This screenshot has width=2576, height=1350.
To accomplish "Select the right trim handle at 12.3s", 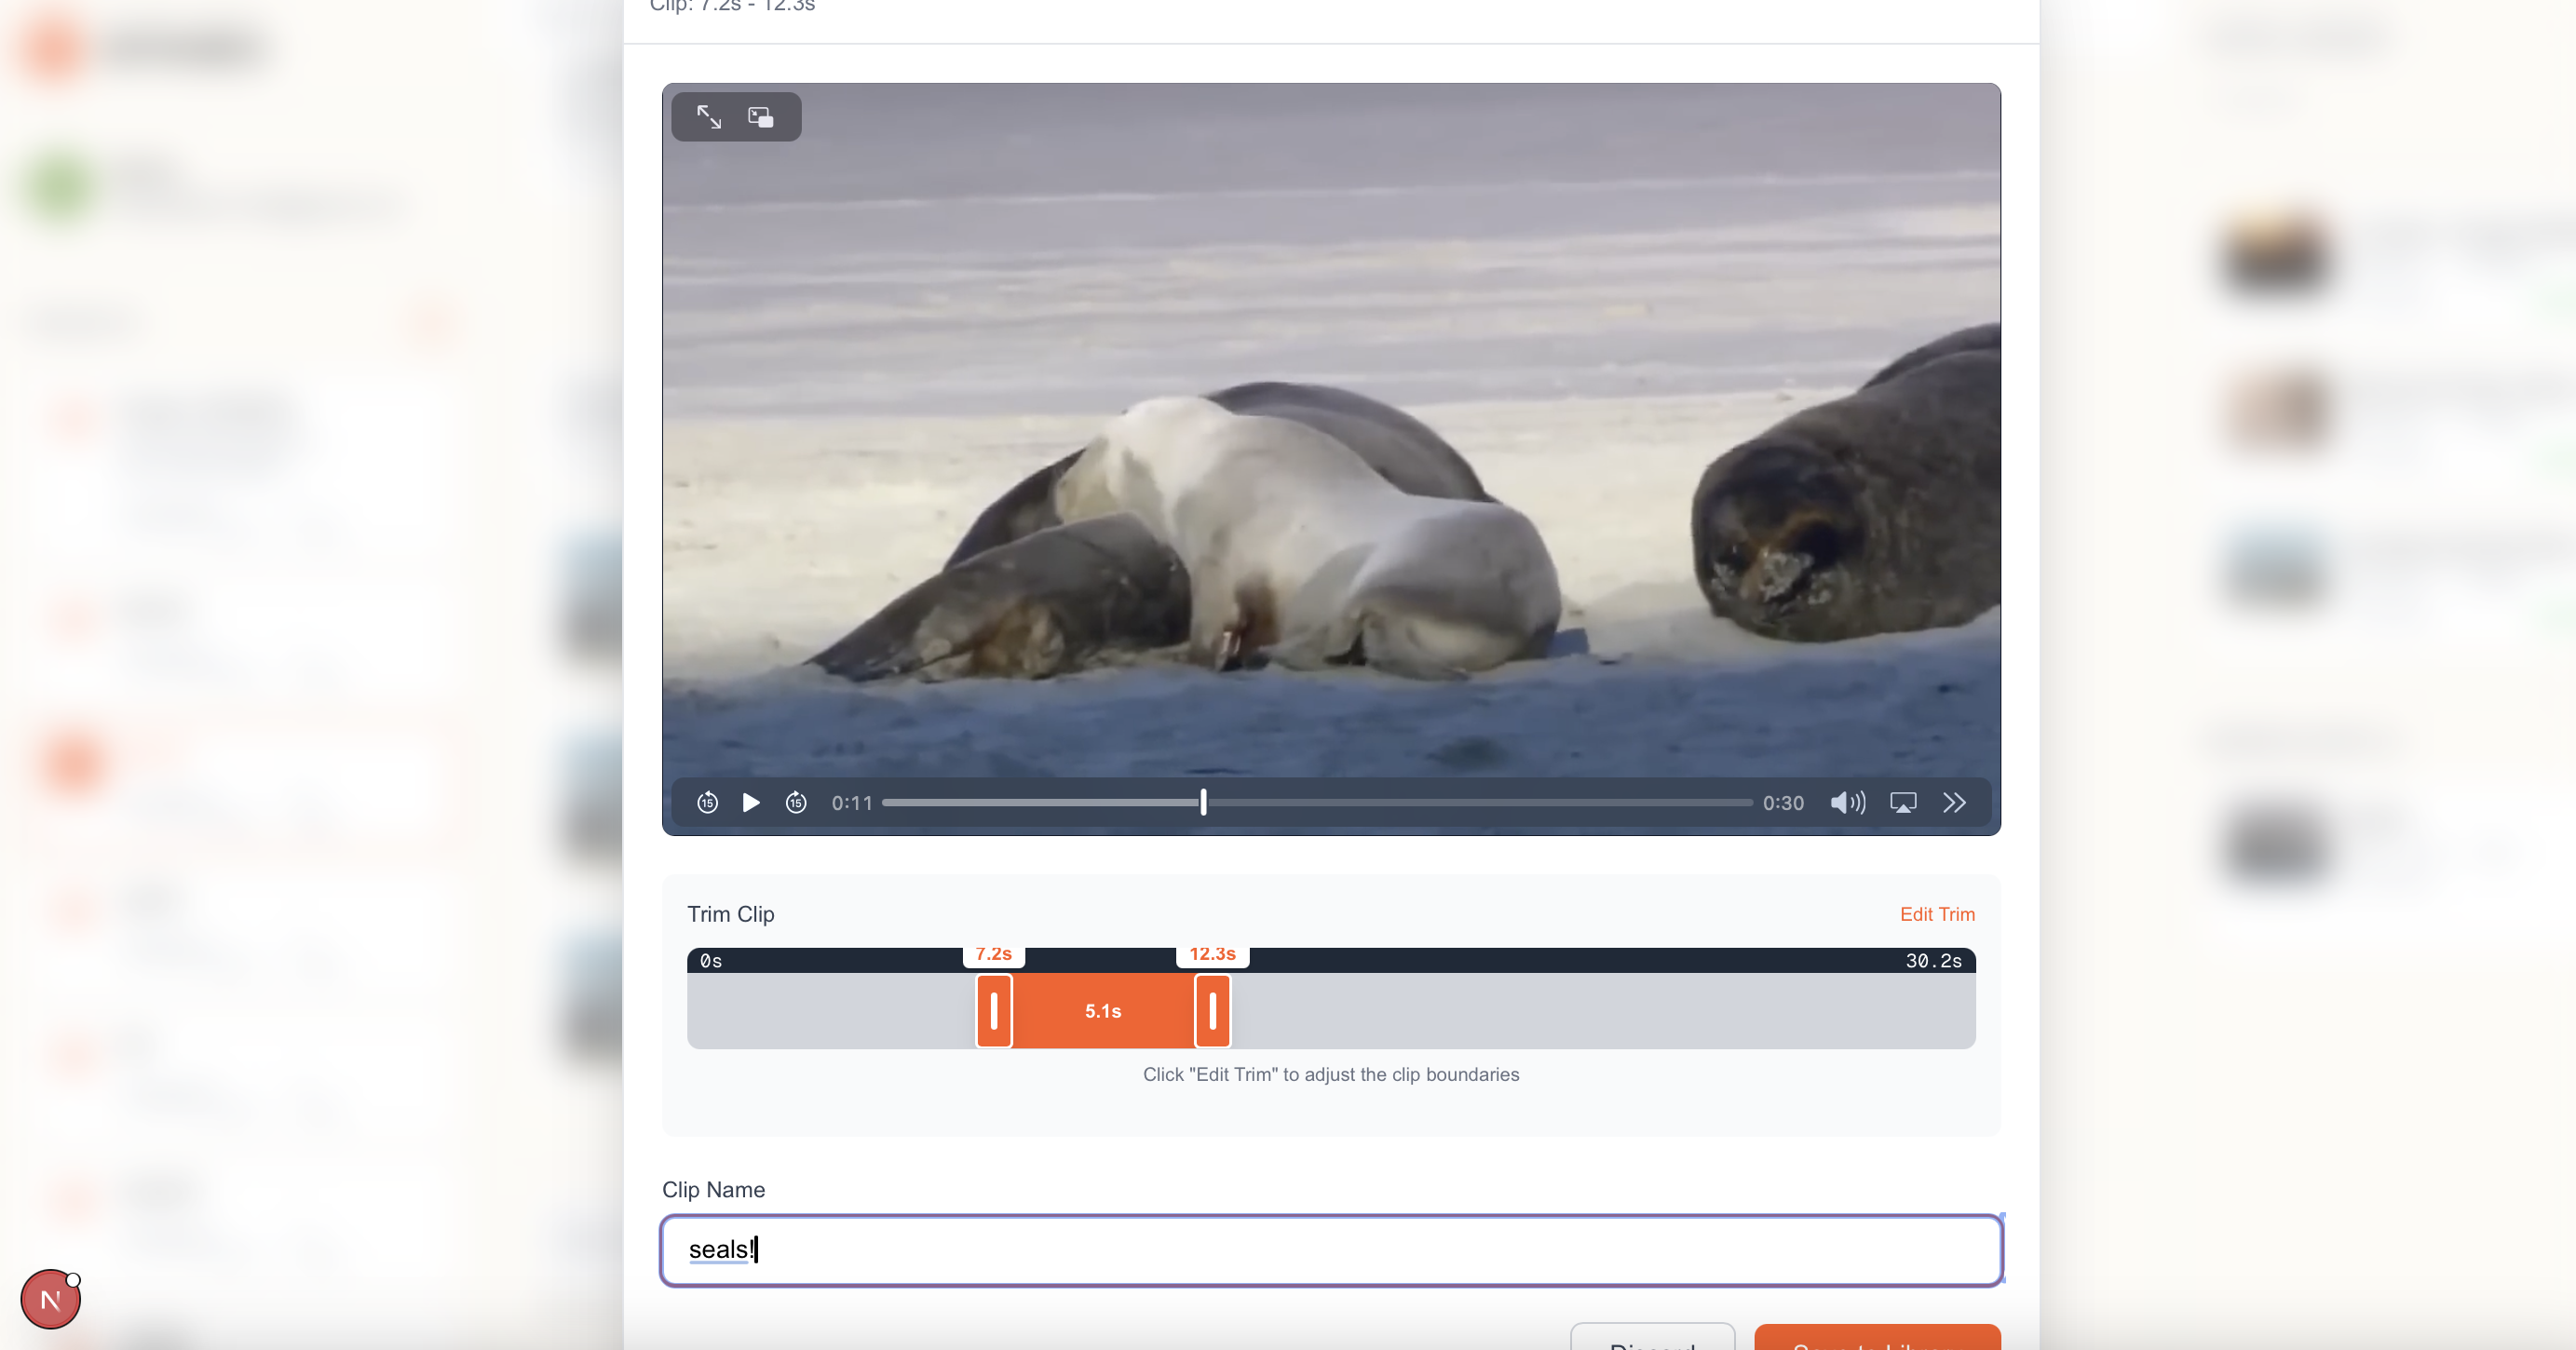I will (1213, 1011).
